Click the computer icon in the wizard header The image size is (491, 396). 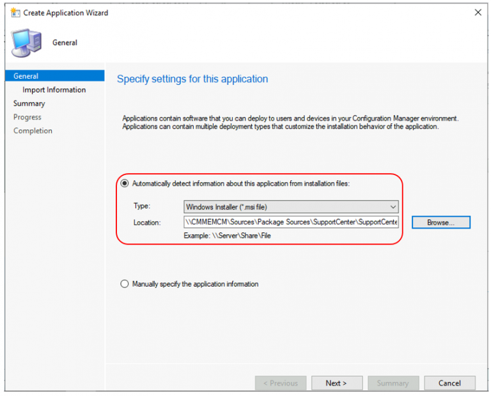pyautogui.click(x=26, y=43)
